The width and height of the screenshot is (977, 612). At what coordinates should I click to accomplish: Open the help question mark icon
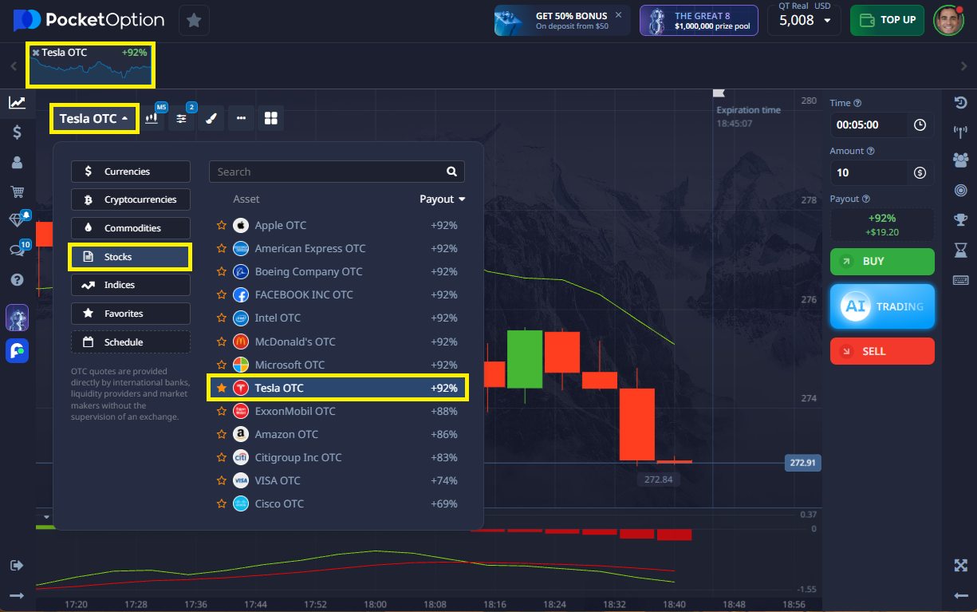click(17, 280)
